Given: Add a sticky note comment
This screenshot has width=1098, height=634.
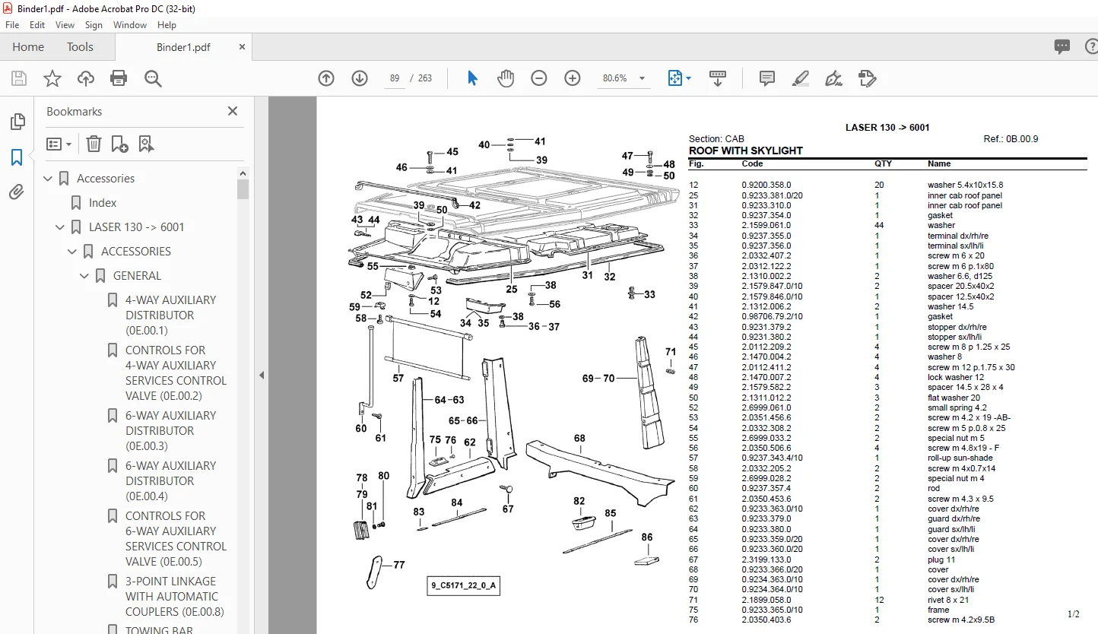Looking at the screenshot, I should pos(767,78).
